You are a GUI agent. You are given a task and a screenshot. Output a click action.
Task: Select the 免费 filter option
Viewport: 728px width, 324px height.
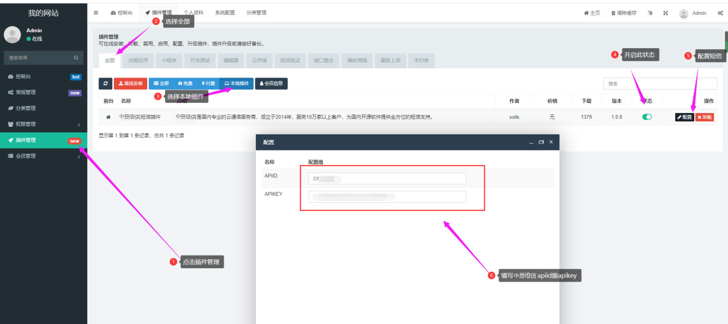(185, 84)
